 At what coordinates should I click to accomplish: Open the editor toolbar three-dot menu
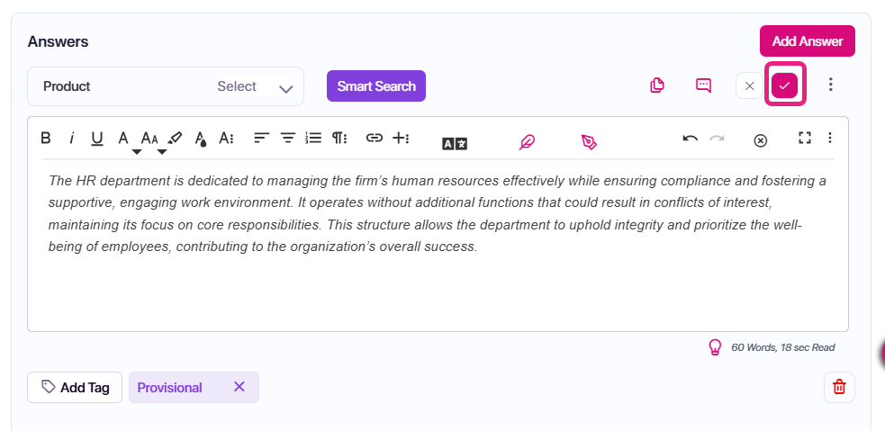830,138
